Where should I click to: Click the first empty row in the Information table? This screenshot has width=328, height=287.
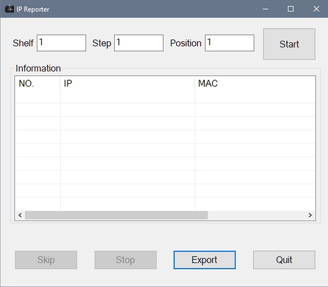tap(165, 96)
